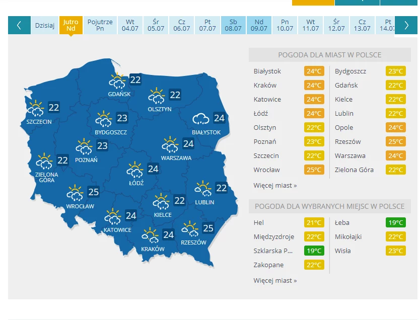This screenshot has width=420, height=320.
Task: Open Wrocław in the city list
Action: coord(266,170)
